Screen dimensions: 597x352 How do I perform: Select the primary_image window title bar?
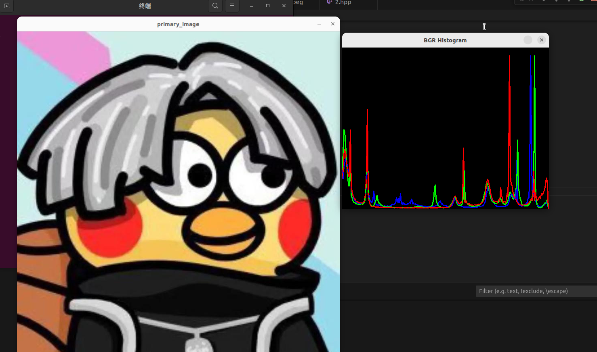(x=178, y=24)
